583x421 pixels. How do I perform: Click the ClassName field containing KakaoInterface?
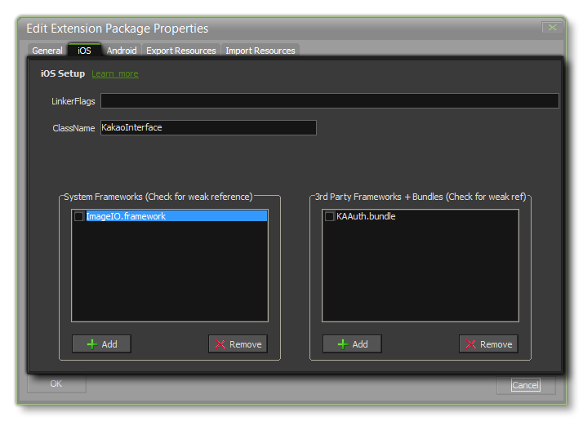207,128
